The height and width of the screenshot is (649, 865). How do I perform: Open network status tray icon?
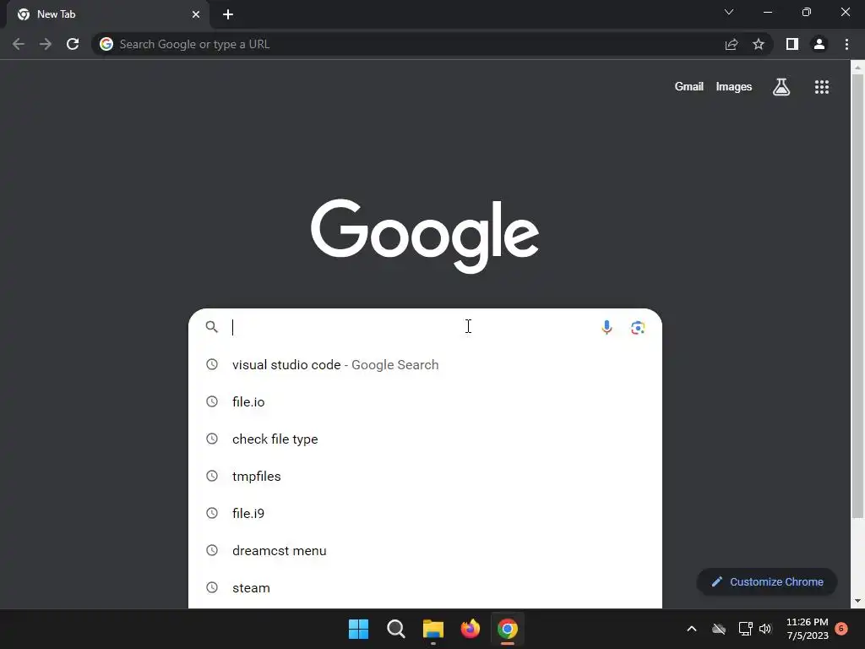(x=745, y=629)
